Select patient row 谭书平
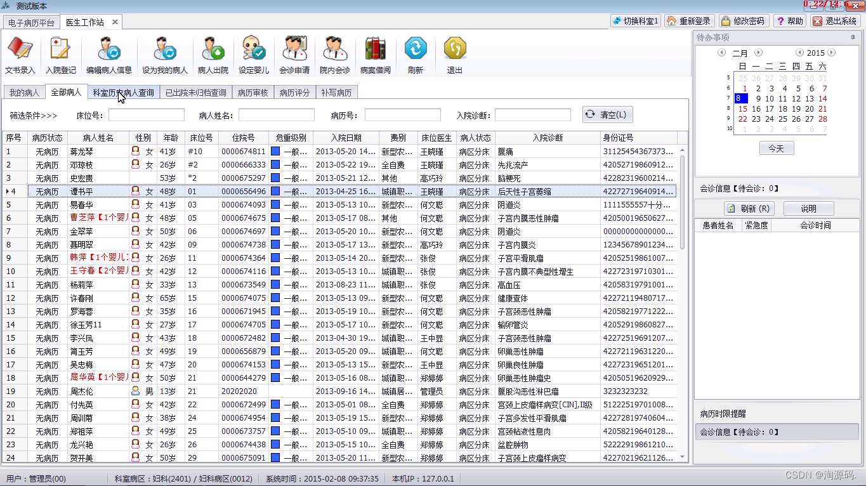Image resolution: width=866 pixels, height=486 pixels. [339, 191]
